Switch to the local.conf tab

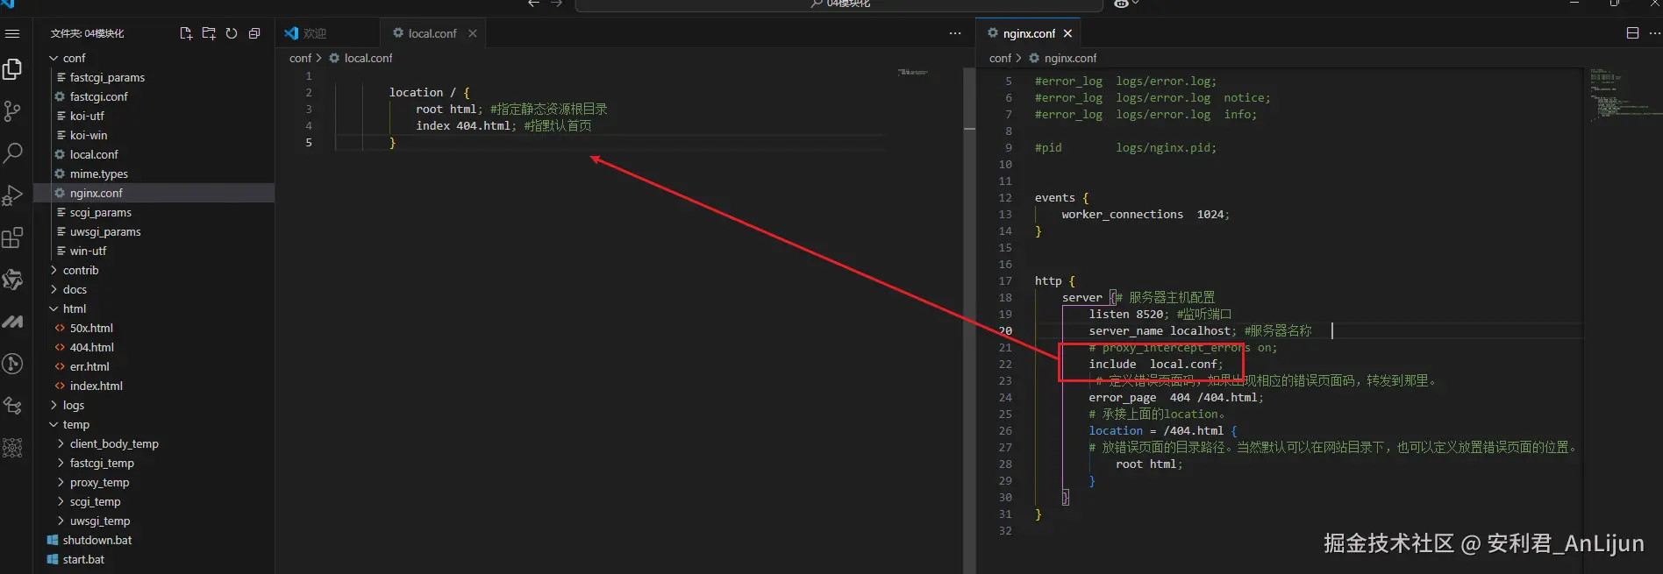pos(432,33)
